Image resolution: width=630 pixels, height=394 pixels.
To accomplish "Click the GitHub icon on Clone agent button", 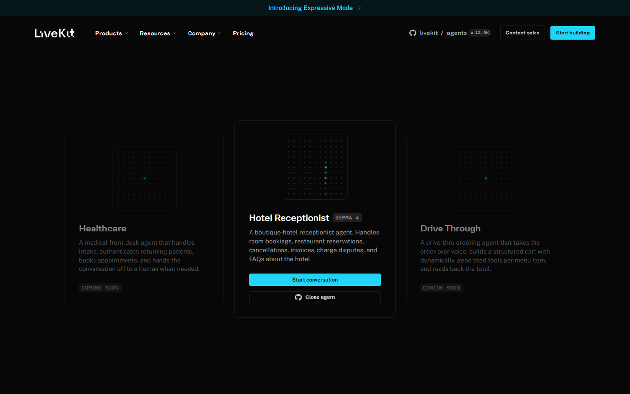I will [x=298, y=297].
